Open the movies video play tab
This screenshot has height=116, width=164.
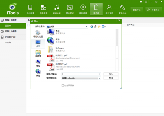[83, 9]
